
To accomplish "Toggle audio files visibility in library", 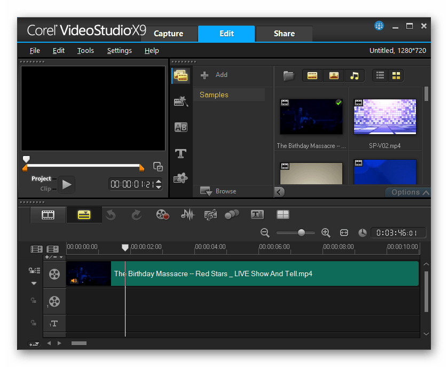I will (354, 76).
